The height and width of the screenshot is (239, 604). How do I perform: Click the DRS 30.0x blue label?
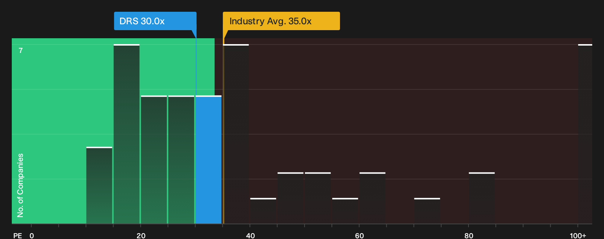point(155,21)
